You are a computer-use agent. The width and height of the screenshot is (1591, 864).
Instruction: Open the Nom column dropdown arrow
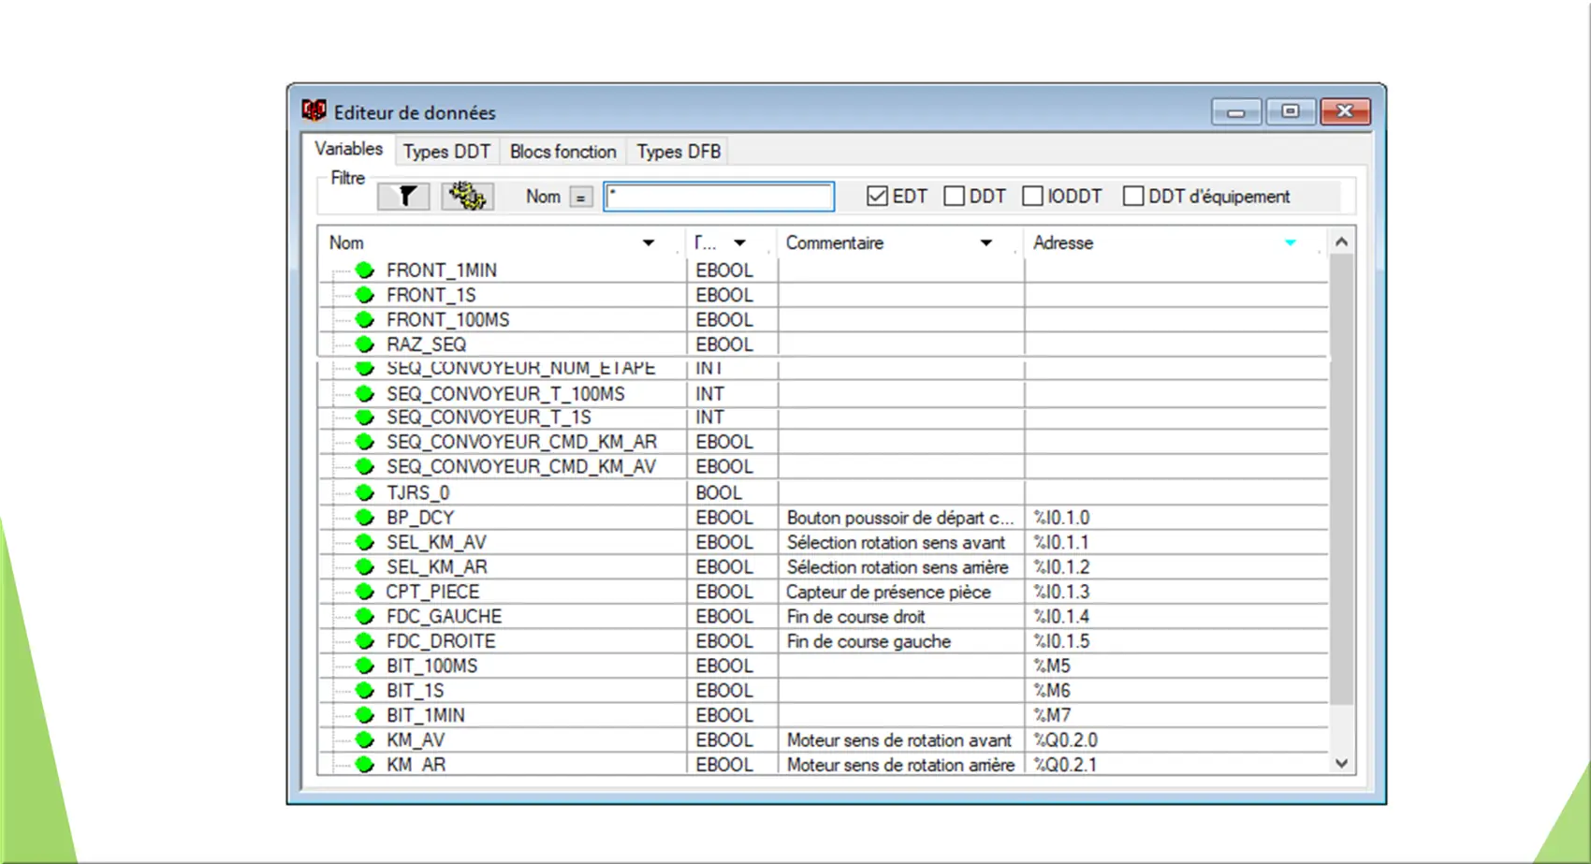pyautogui.click(x=648, y=243)
